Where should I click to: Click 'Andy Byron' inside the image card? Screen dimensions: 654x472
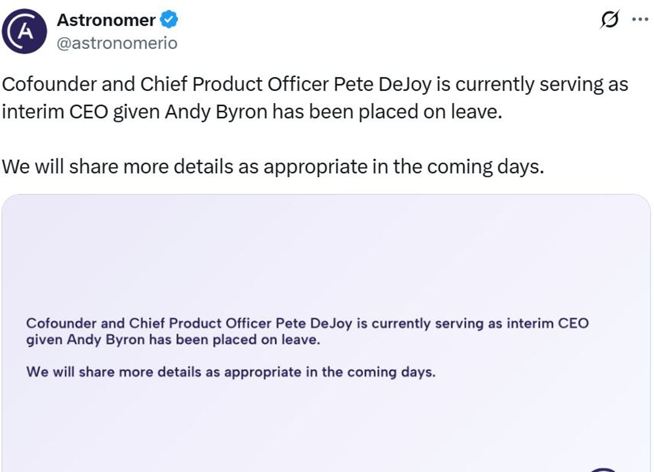click(105, 340)
